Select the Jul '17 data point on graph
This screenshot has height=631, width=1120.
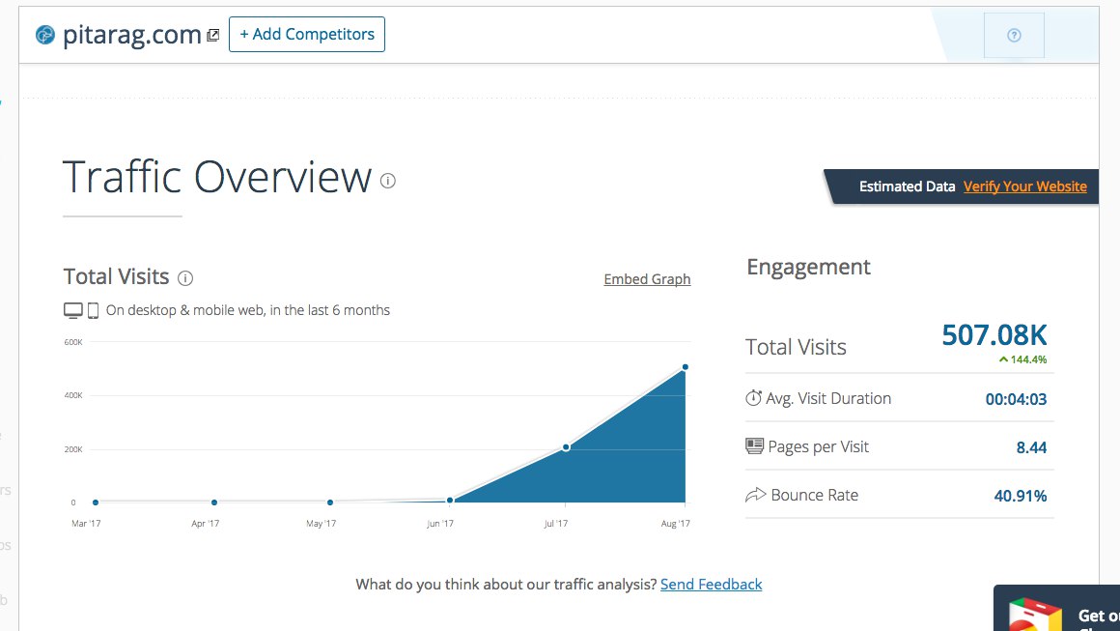(566, 447)
